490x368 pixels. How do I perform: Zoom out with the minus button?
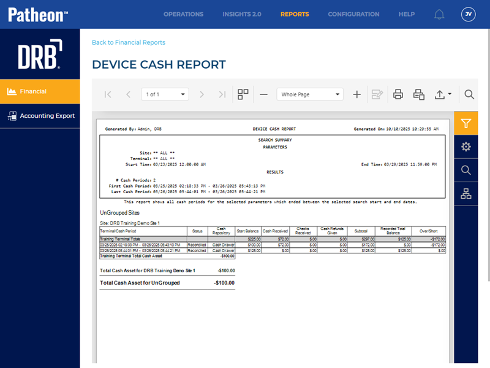point(263,94)
